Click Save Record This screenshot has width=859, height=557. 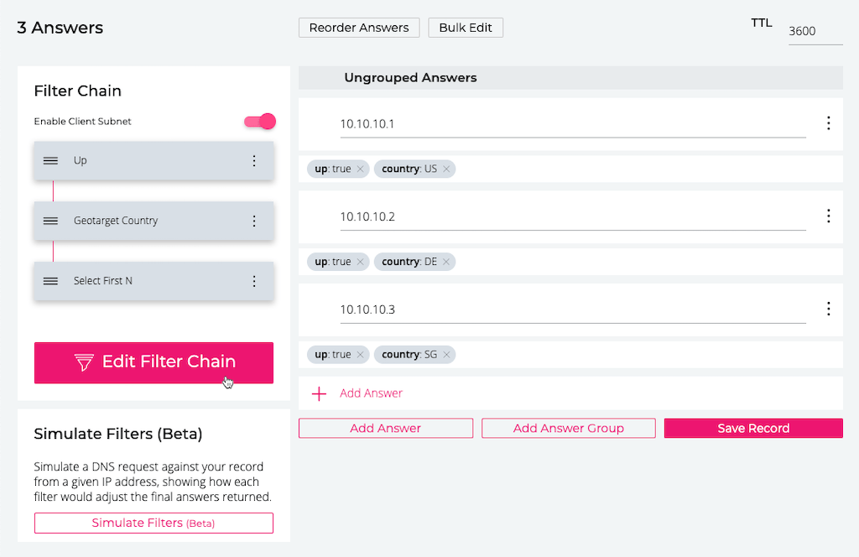[752, 428]
